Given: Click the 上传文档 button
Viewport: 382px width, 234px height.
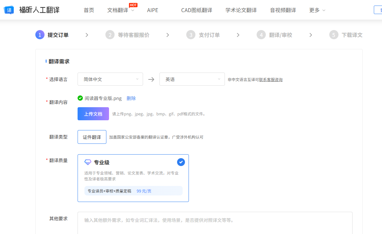Looking at the screenshot, I should tap(93, 114).
